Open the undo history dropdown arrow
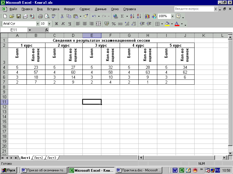 [99, 16]
